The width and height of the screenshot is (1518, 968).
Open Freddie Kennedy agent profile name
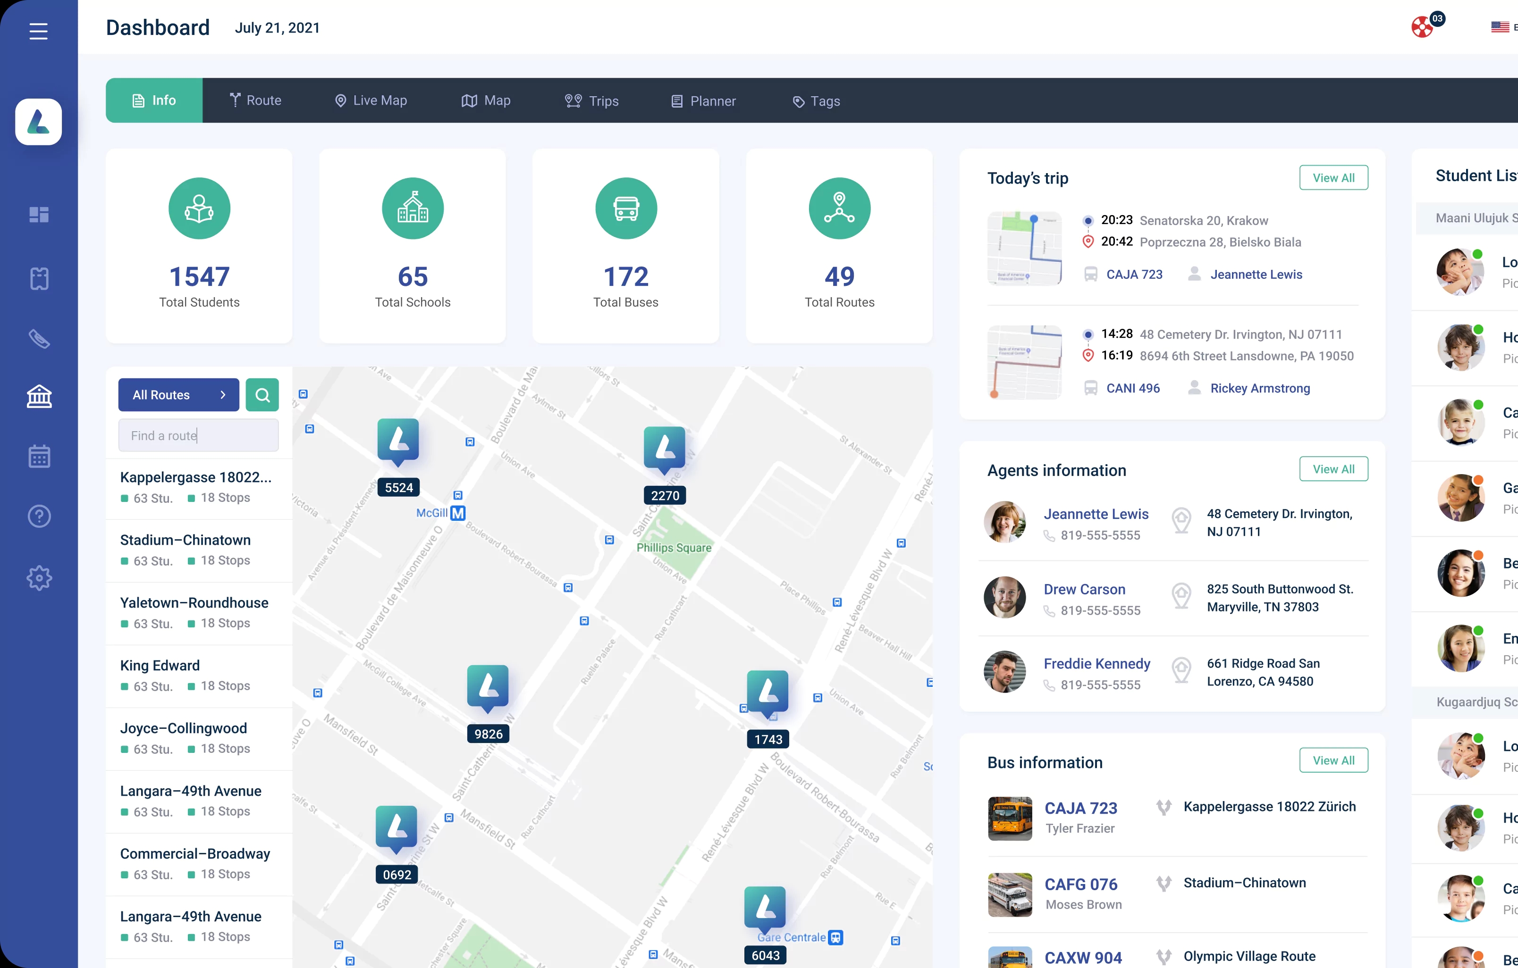1097,664
